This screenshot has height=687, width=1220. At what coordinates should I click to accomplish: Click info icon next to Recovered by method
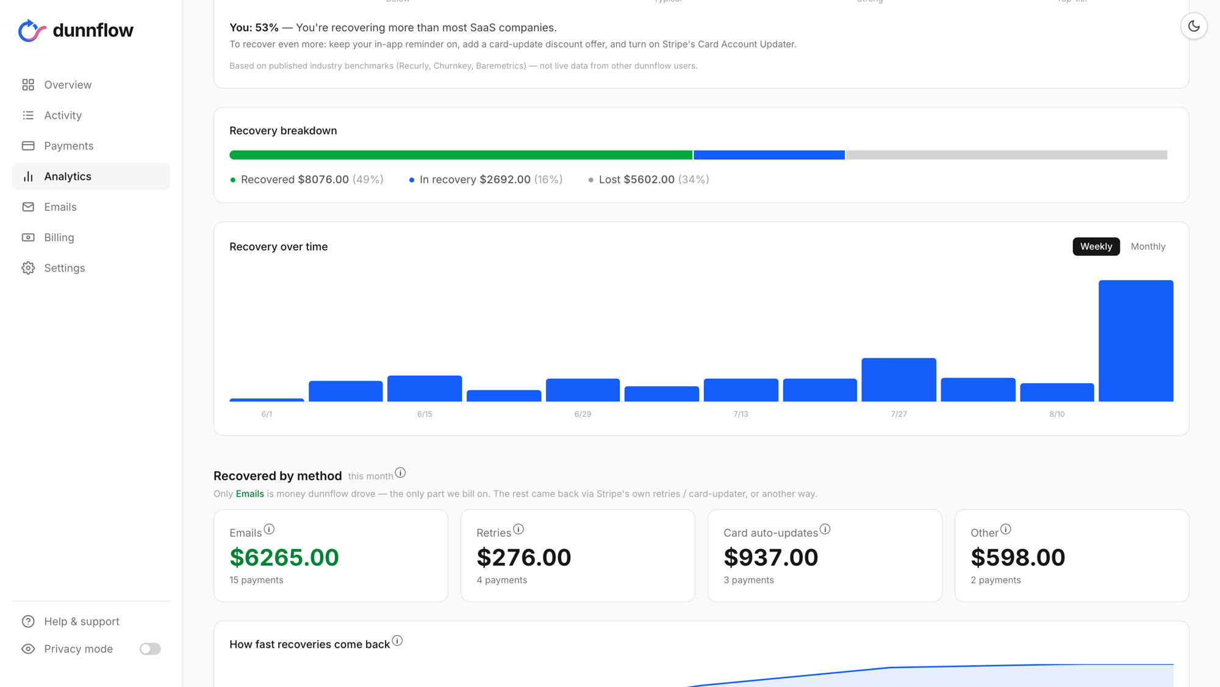click(400, 473)
